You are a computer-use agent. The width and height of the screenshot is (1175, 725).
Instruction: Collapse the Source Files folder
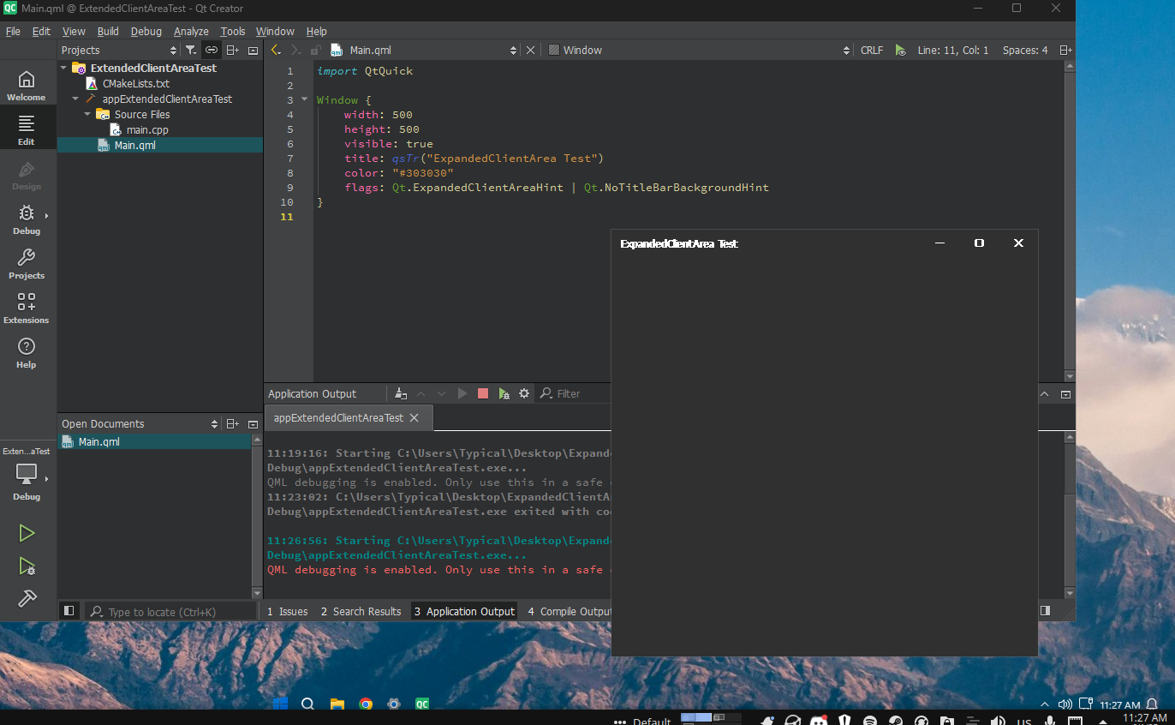point(87,114)
